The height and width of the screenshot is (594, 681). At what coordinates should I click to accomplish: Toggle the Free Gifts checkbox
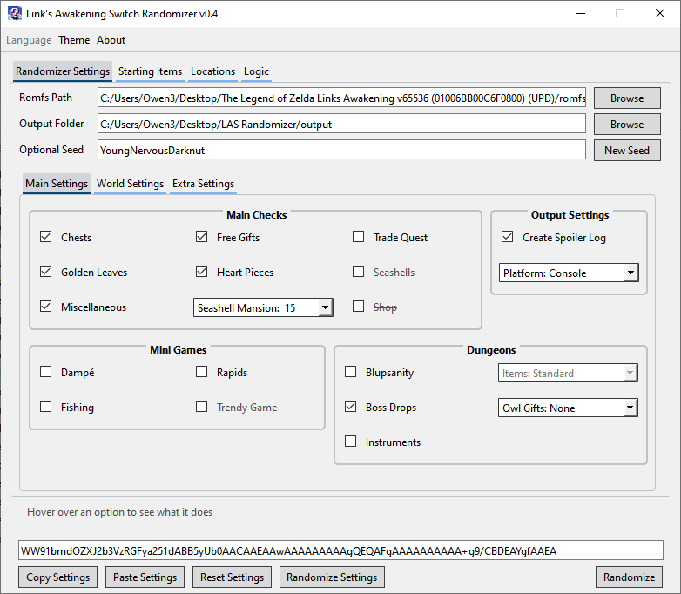201,237
